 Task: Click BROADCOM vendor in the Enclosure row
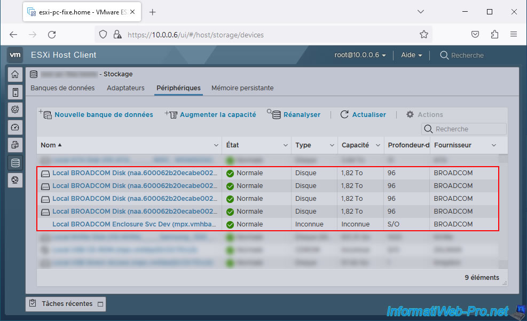pos(453,224)
